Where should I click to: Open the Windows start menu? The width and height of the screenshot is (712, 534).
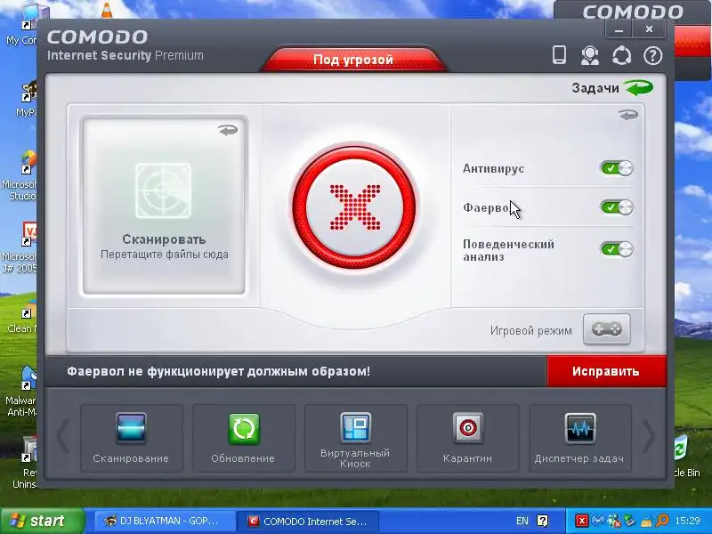42,521
